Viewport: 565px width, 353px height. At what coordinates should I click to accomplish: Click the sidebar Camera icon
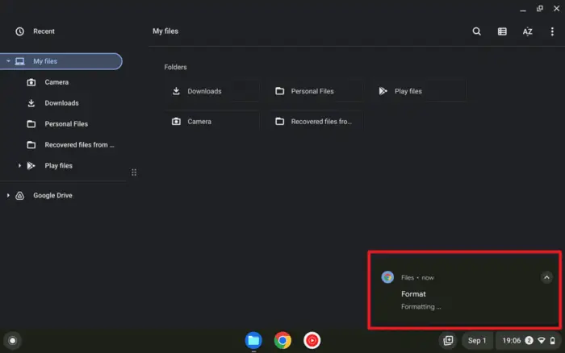click(x=31, y=82)
